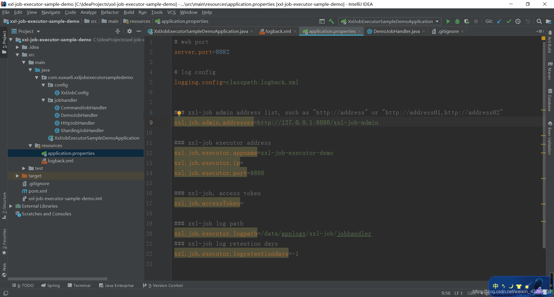Expand the target folder
Viewport: 554px width, 297px height.
click(17, 176)
